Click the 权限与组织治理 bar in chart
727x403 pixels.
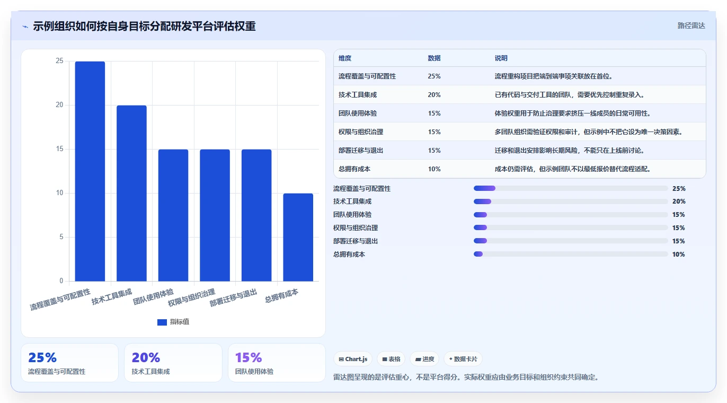pos(215,215)
